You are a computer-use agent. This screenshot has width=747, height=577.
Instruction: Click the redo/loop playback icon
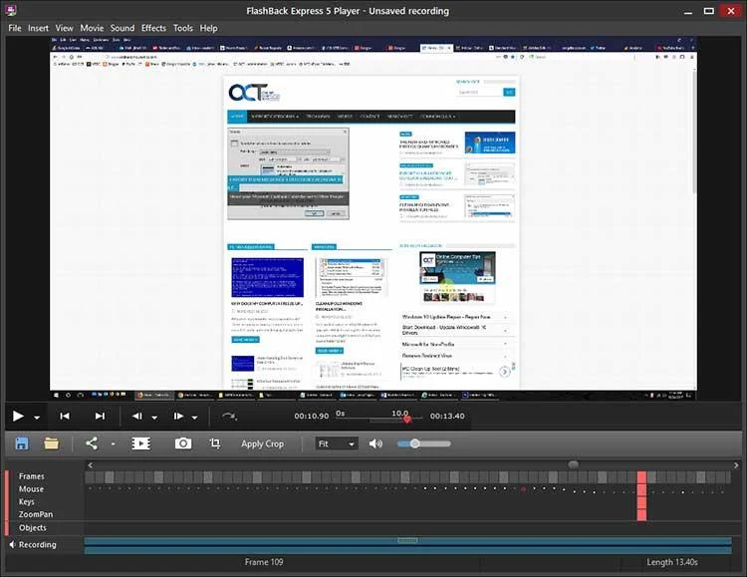click(x=229, y=417)
